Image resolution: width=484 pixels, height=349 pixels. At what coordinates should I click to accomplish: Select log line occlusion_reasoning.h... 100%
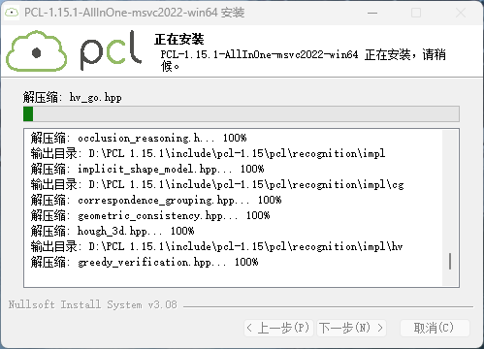pyautogui.click(x=139, y=138)
